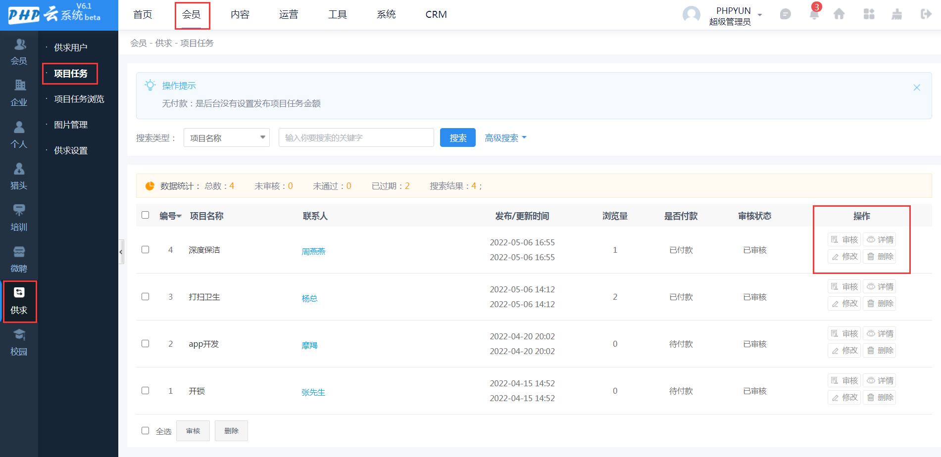Screen dimensions: 941x457
Task: Close the 操作提示 tip box
Action: coord(917,88)
